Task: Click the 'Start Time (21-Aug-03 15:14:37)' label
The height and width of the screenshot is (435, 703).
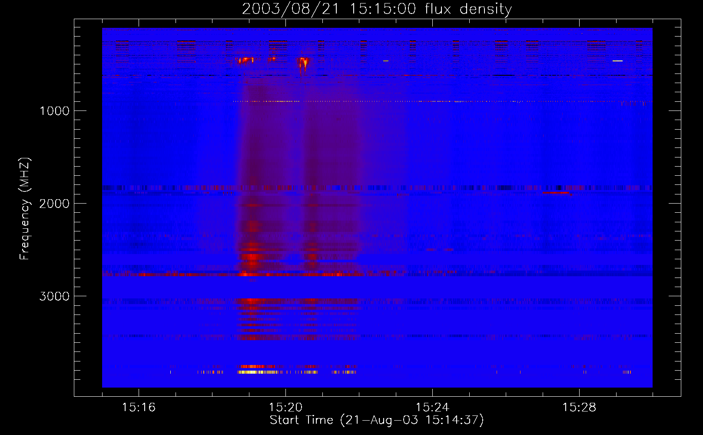Action: [x=377, y=420]
